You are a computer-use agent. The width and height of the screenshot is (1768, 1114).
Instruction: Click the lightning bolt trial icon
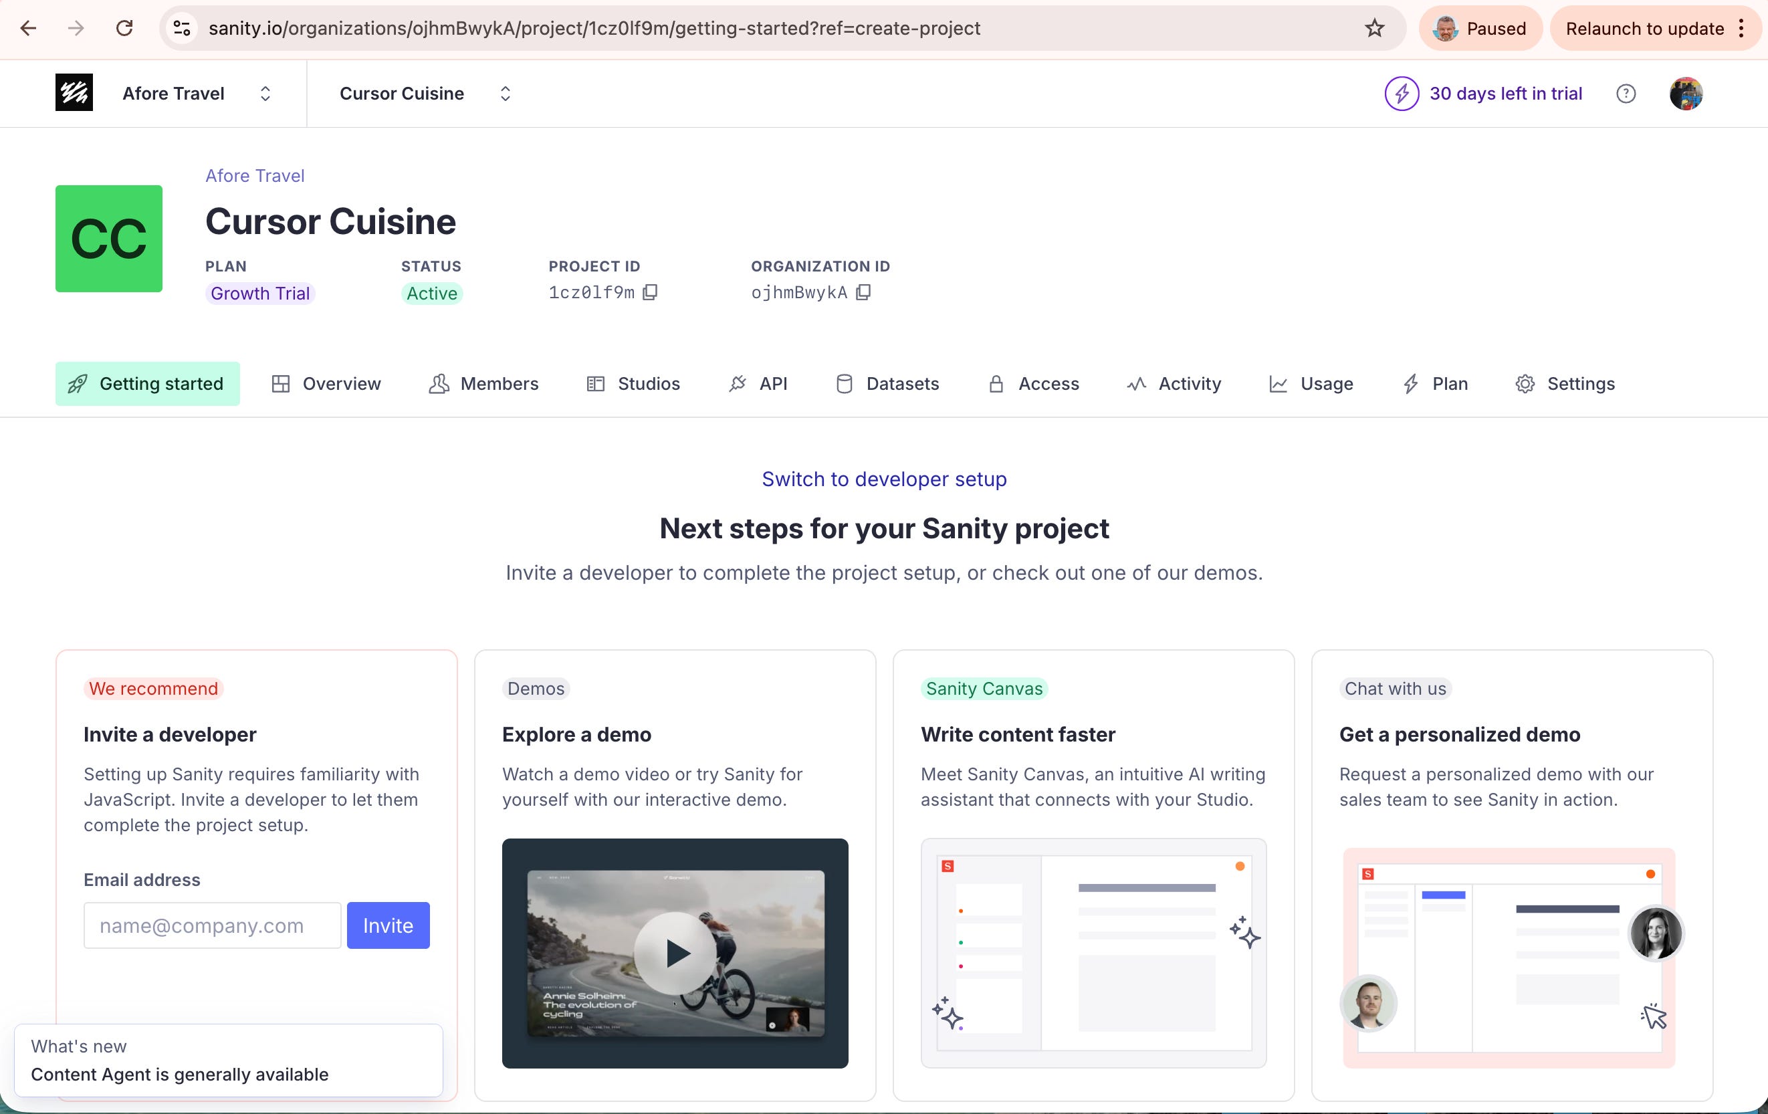click(1401, 93)
